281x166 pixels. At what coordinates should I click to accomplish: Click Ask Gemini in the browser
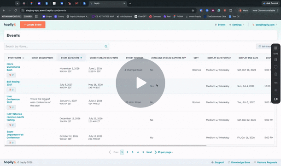point(270,3)
